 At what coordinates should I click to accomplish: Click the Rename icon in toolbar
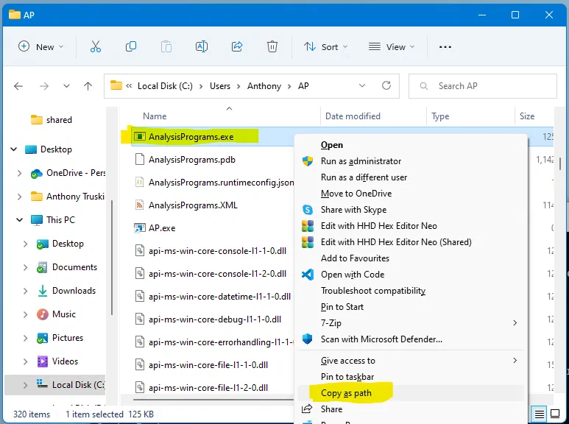pos(202,47)
